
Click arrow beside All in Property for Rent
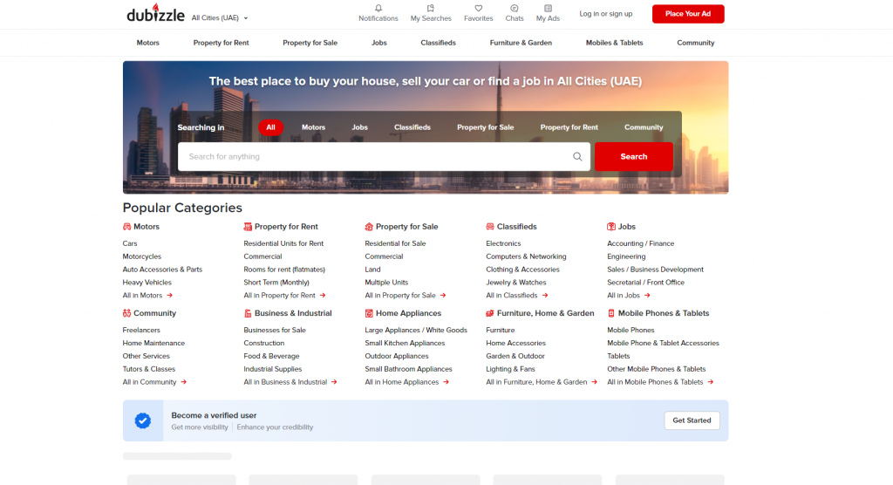click(x=323, y=295)
